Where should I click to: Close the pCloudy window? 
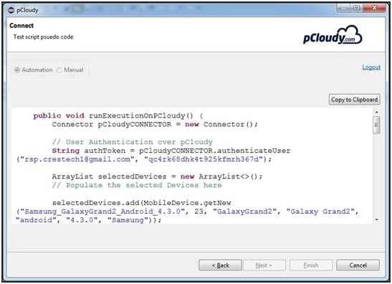click(374, 8)
